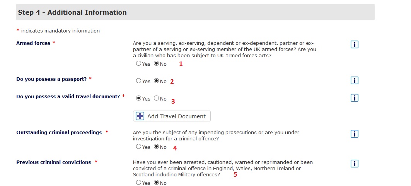411x186 pixels.
Task: Click the Armed forces field label
Action: (33, 43)
